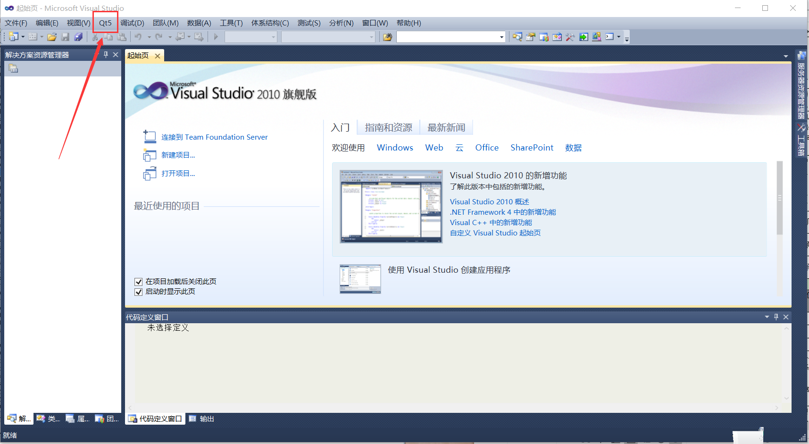The image size is (809, 444).
Task: Switch to the 最新新闻 tab
Action: click(x=445, y=127)
